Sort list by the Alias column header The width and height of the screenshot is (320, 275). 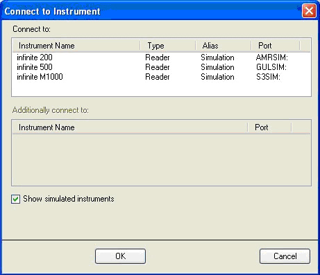click(x=224, y=46)
